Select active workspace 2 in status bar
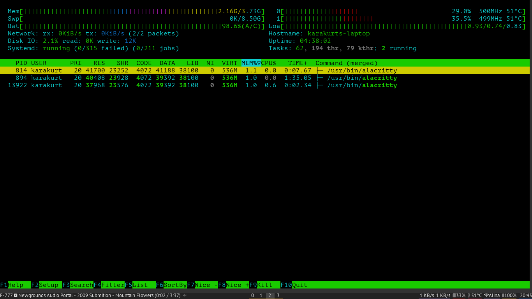Viewport: 532px width, 299px height. tap(270, 295)
